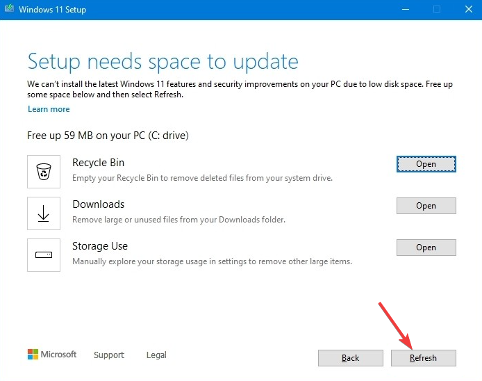Viewport: 482px width, 381px height.
Task: Click 'Manually explore your storage usage' description
Action: click(212, 261)
